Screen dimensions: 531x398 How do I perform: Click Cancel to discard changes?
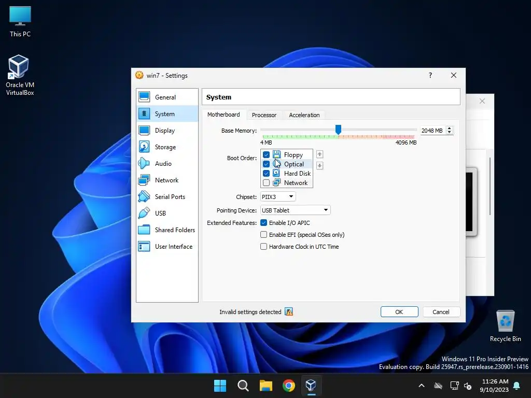click(441, 311)
